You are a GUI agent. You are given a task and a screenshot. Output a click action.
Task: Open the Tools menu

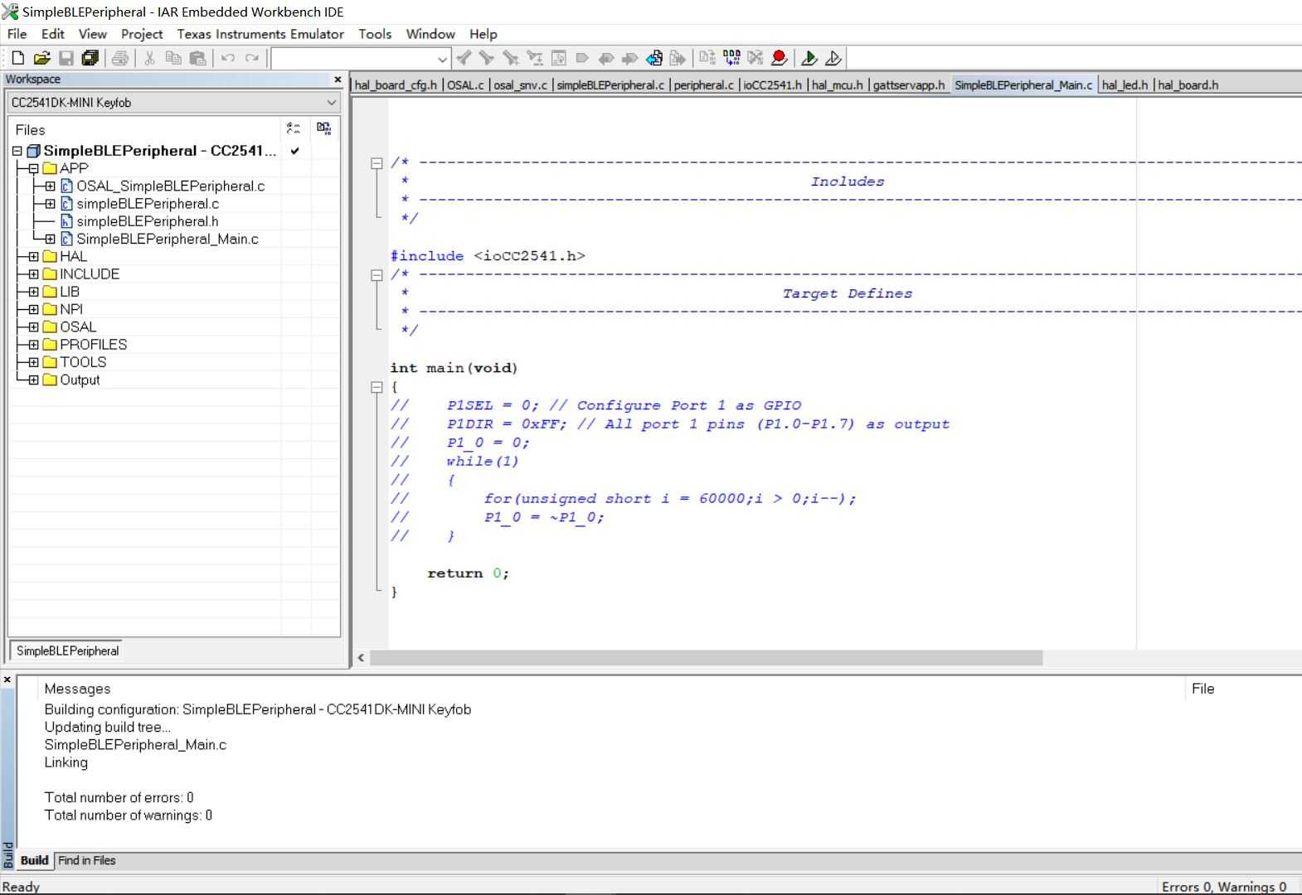[x=375, y=34]
